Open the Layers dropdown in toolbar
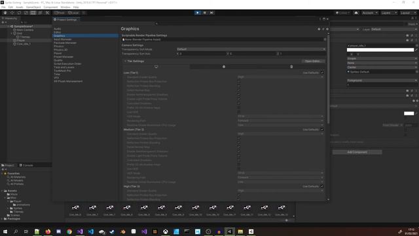419x236 pixels. coord(389,12)
